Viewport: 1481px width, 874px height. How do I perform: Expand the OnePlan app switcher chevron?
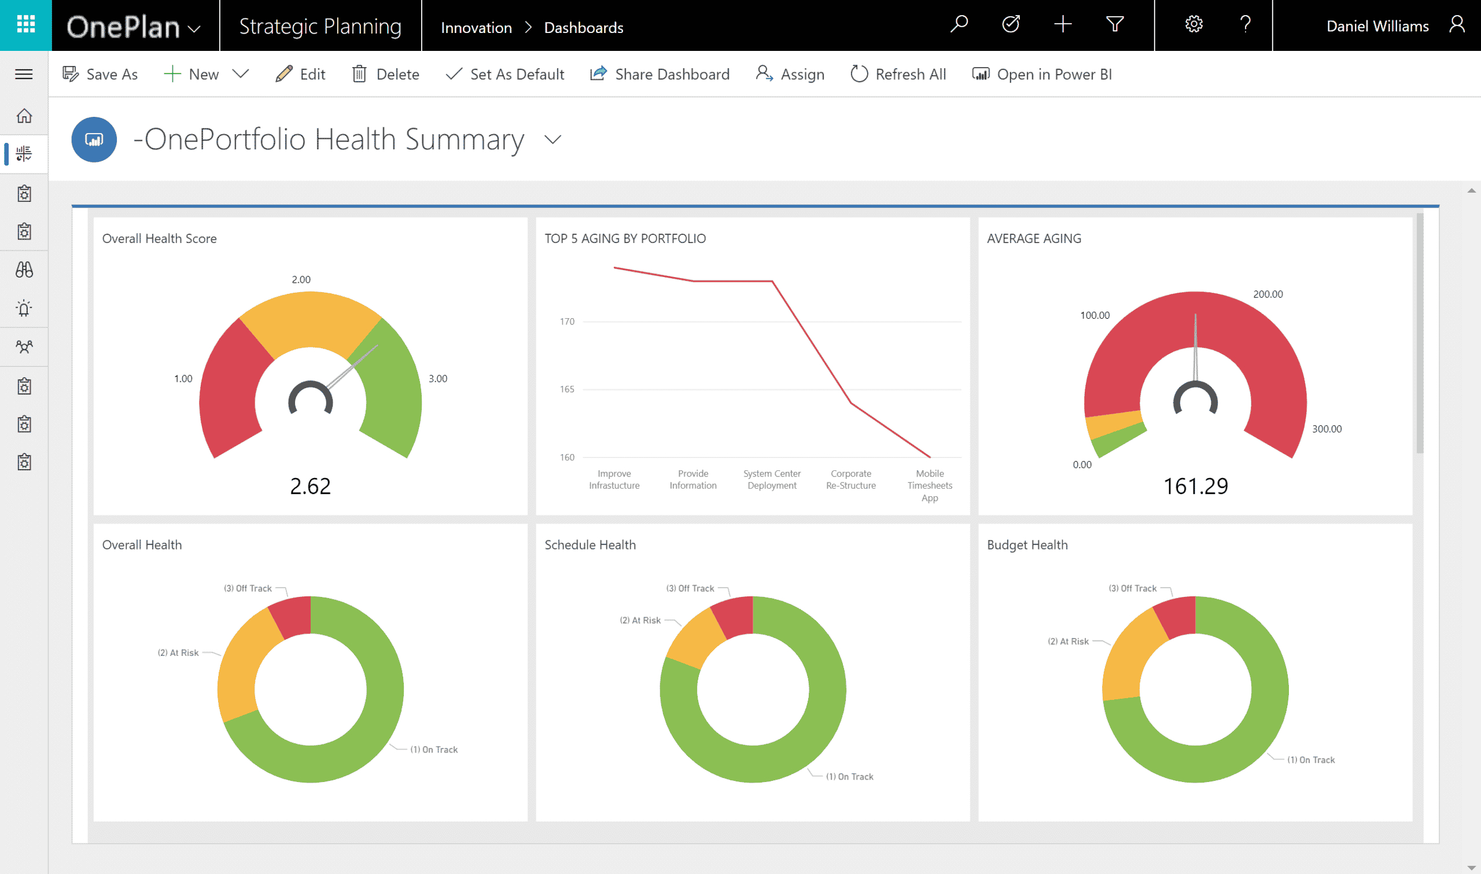click(194, 28)
